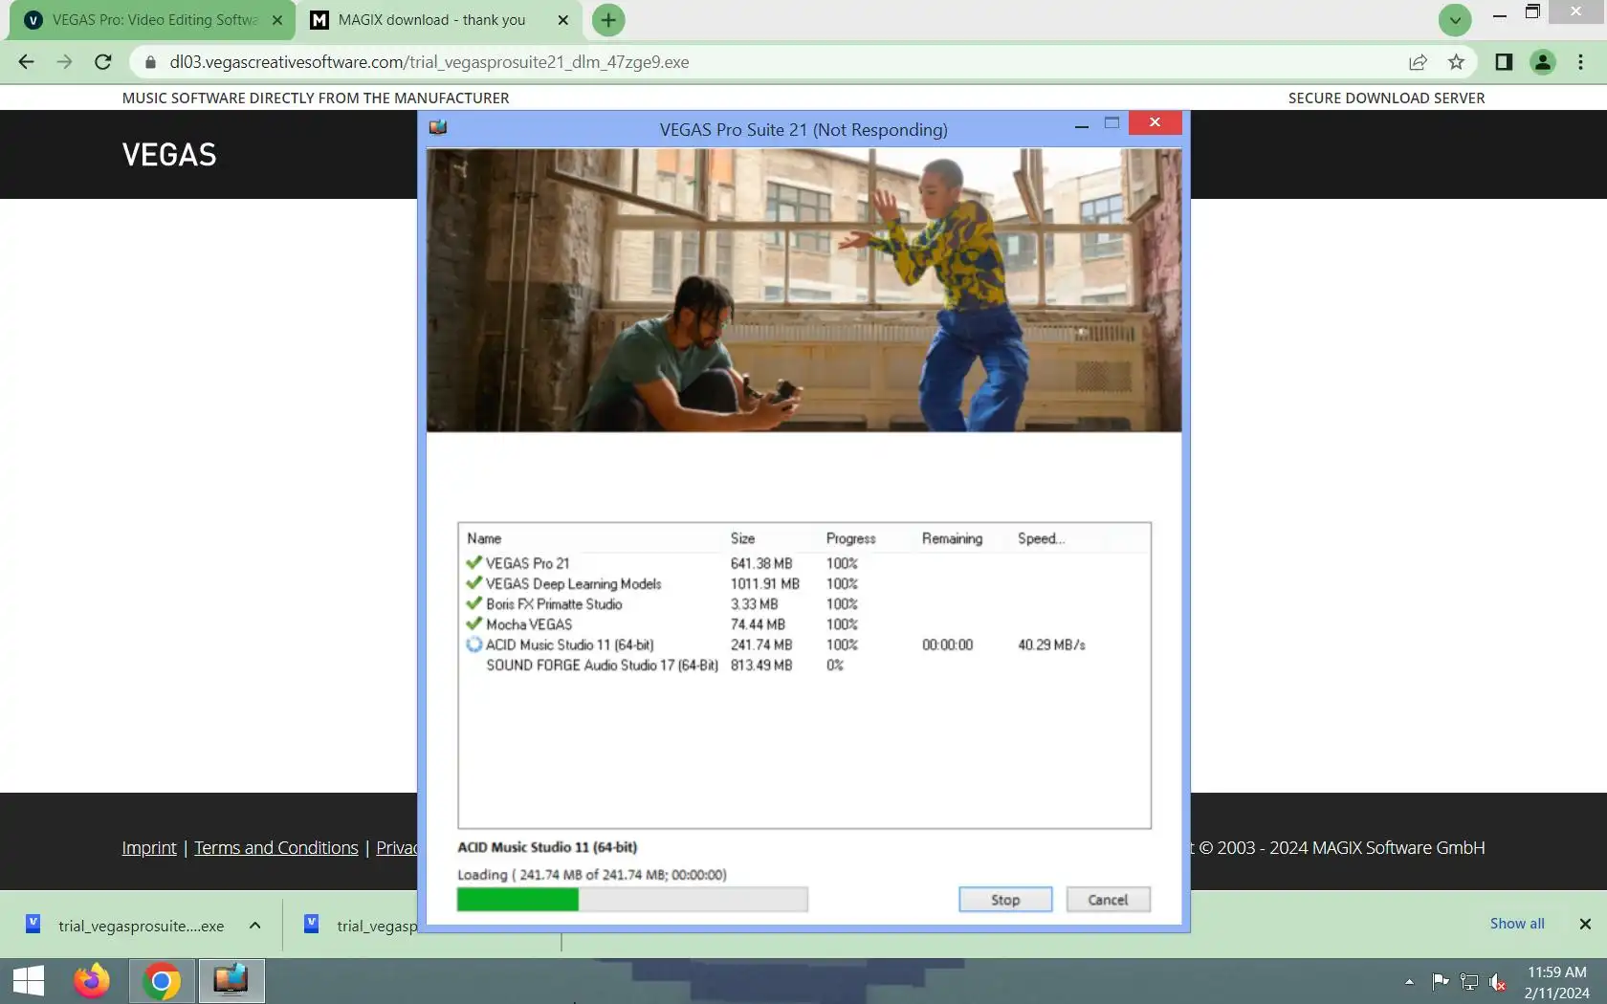Expand the trial_vegasprosuite download options chevron
This screenshot has width=1607, height=1004.
(x=255, y=926)
